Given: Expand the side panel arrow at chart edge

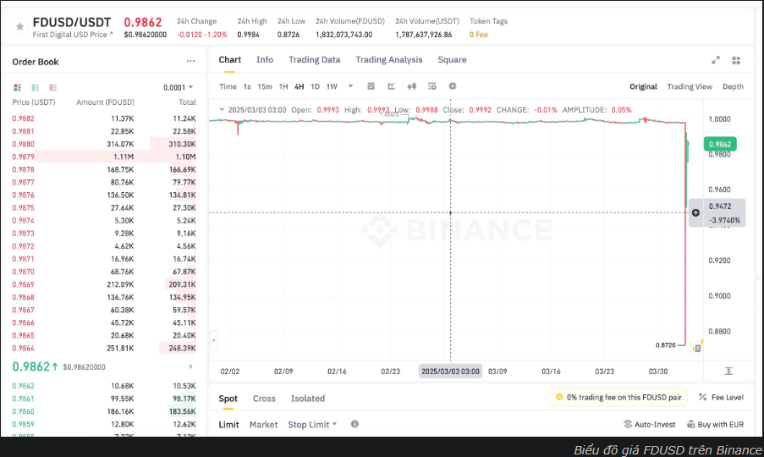Looking at the screenshot, I should [x=213, y=340].
